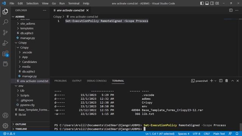Select language mode Plain Text
Image resolution: width=242 pixels, height=136 pixels.
[219, 134]
